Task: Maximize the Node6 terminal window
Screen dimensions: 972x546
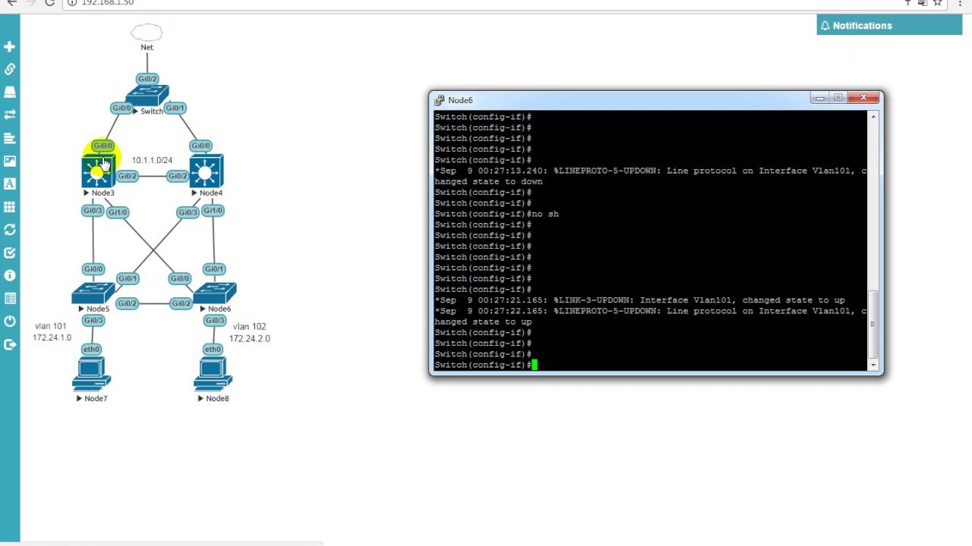Action: (x=838, y=98)
